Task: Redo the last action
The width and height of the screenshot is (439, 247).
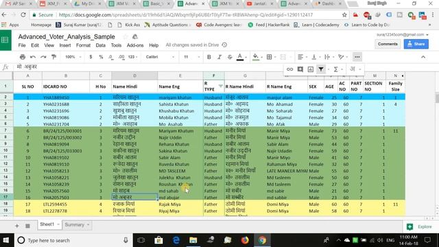Action: 43,57
